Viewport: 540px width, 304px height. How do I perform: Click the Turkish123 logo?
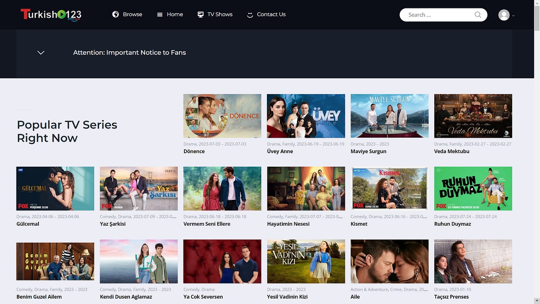click(x=51, y=15)
